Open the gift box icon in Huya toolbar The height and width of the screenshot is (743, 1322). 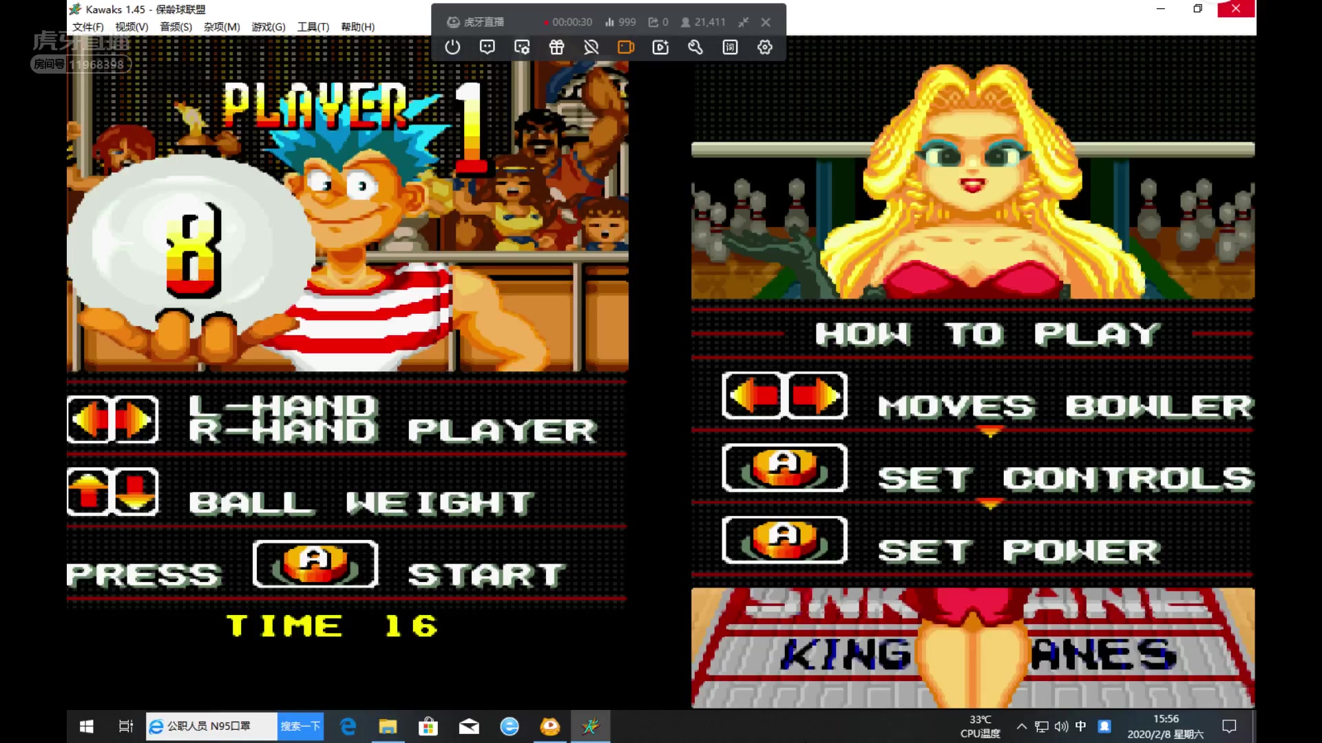click(x=556, y=47)
